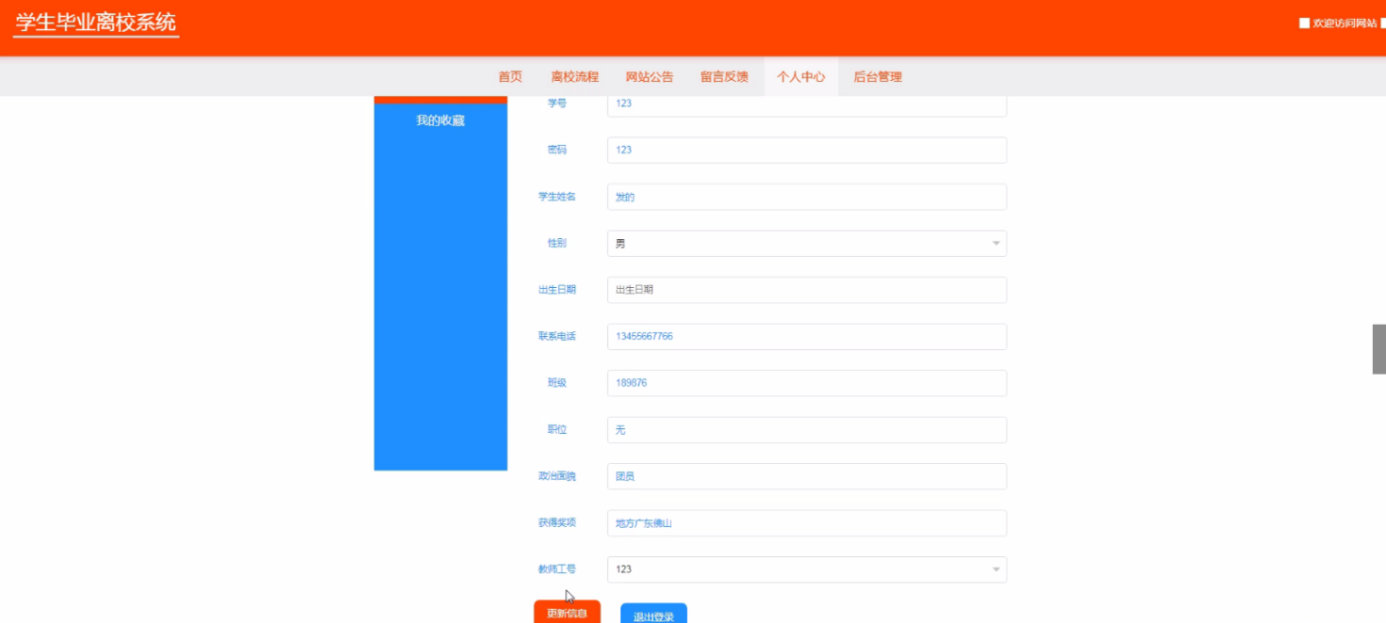Image resolution: width=1386 pixels, height=623 pixels.
Task: Click the 学生姓名 name input
Action: (x=806, y=197)
